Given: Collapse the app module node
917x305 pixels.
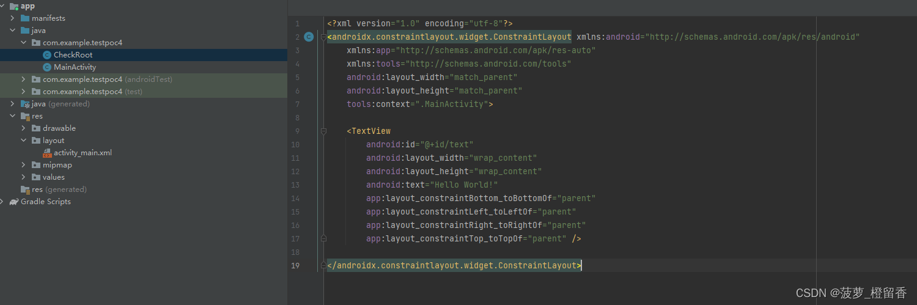Looking at the screenshot, I should (x=2, y=6).
